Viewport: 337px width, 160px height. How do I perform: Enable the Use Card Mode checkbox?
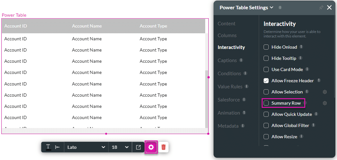click(266, 69)
